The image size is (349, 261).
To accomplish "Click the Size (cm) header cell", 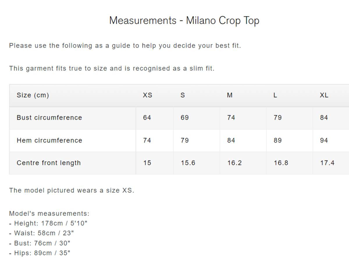I will click(33, 95).
